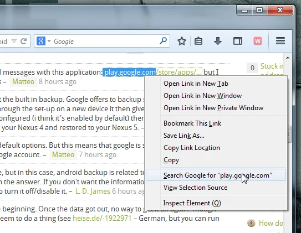301x233 pixels.
Task: Open the bookmarks list icon
Action: [x=198, y=41]
